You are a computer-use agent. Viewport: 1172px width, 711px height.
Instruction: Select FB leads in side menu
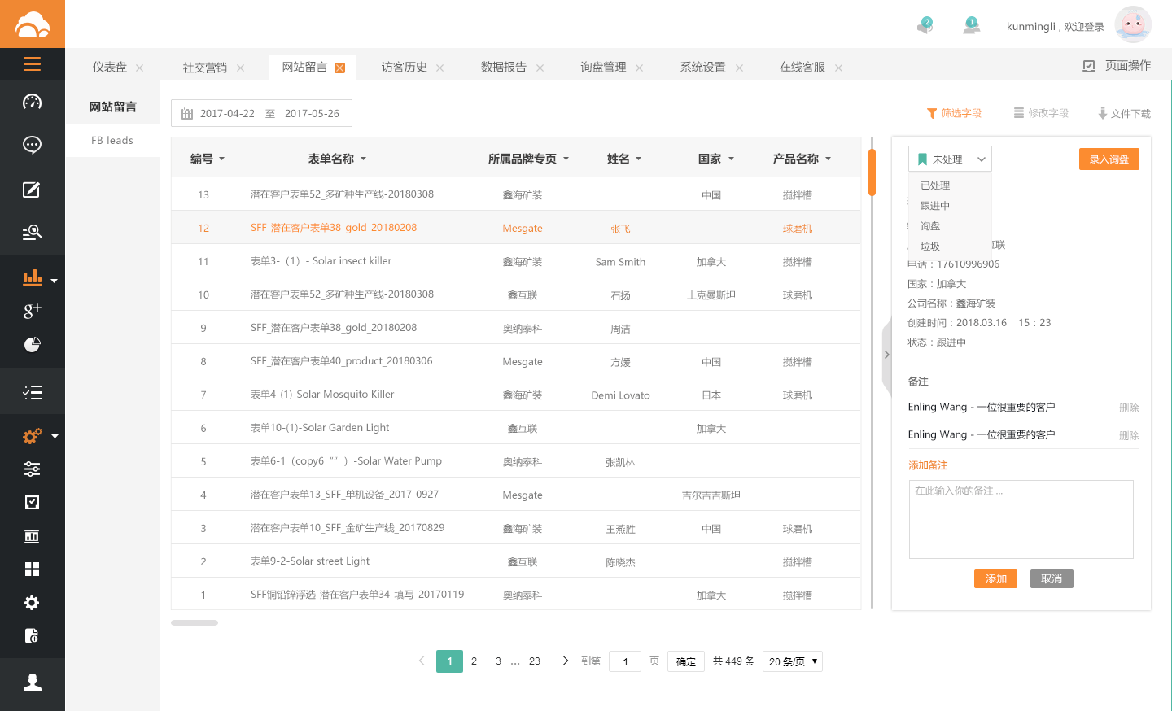pyautogui.click(x=112, y=141)
